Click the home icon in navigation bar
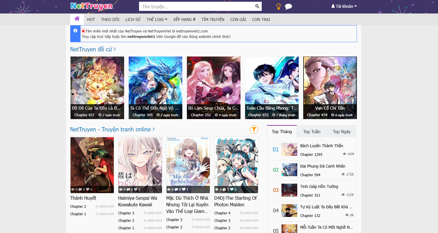This screenshot has height=233, width=438. pos(77,19)
